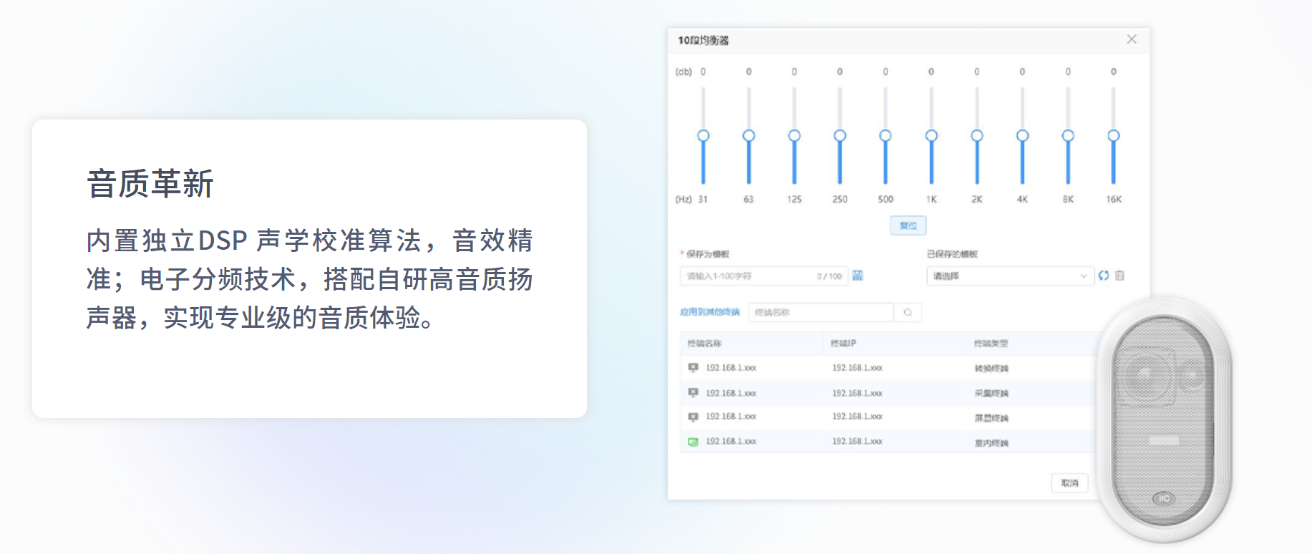Click the 终端名称 search input field
Screen dimensions: 1312x554
tap(820, 313)
